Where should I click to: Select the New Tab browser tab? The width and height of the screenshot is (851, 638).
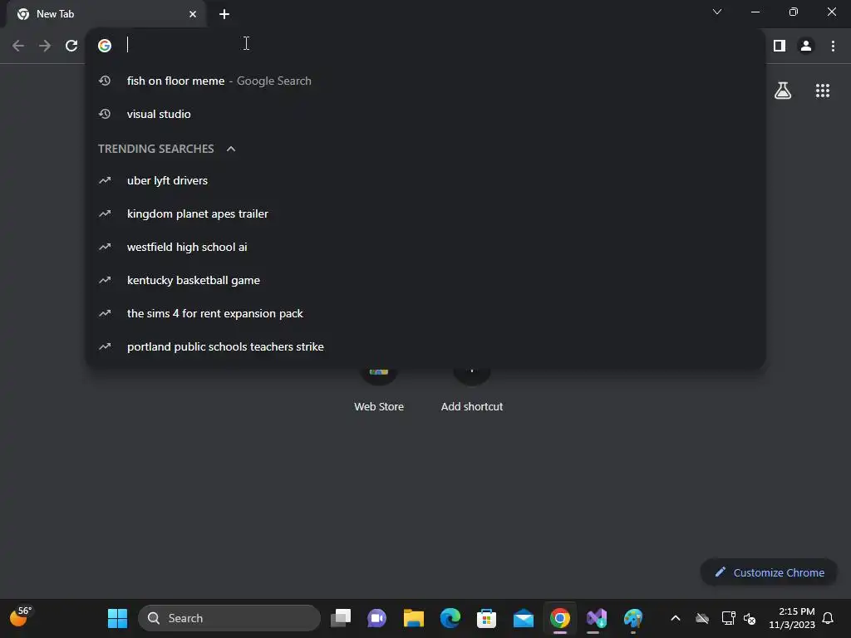pos(106,14)
